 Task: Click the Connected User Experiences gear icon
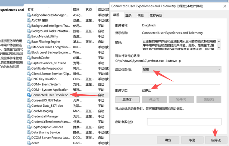pyautogui.click(x=29, y=95)
